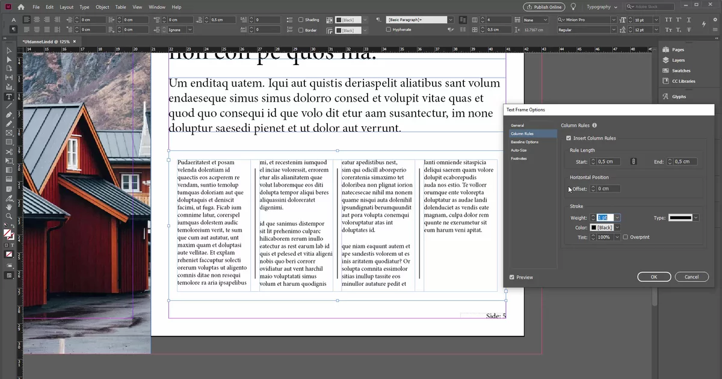Select the Line tool

(x=9, y=105)
